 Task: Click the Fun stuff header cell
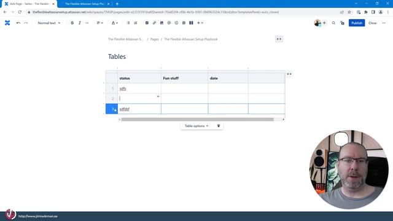click(185, 78)
